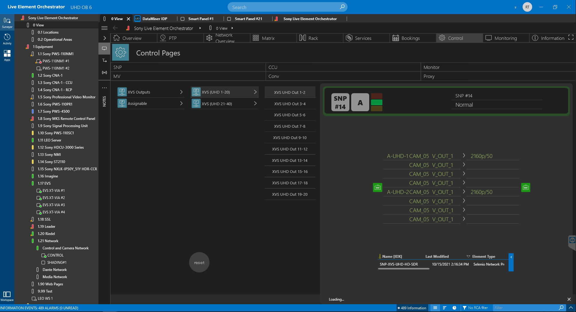Open the Proxy control page
This screenshot has width=576, height=312.
coord(498,76)
